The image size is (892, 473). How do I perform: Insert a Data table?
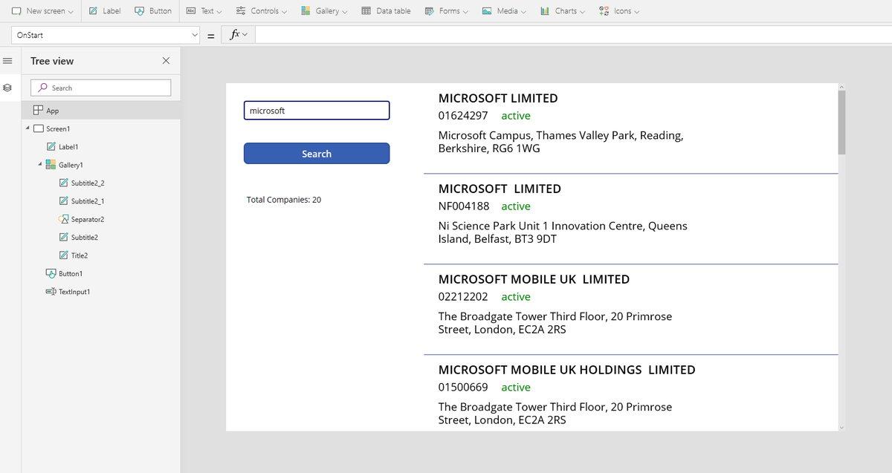tap(386, 11)
